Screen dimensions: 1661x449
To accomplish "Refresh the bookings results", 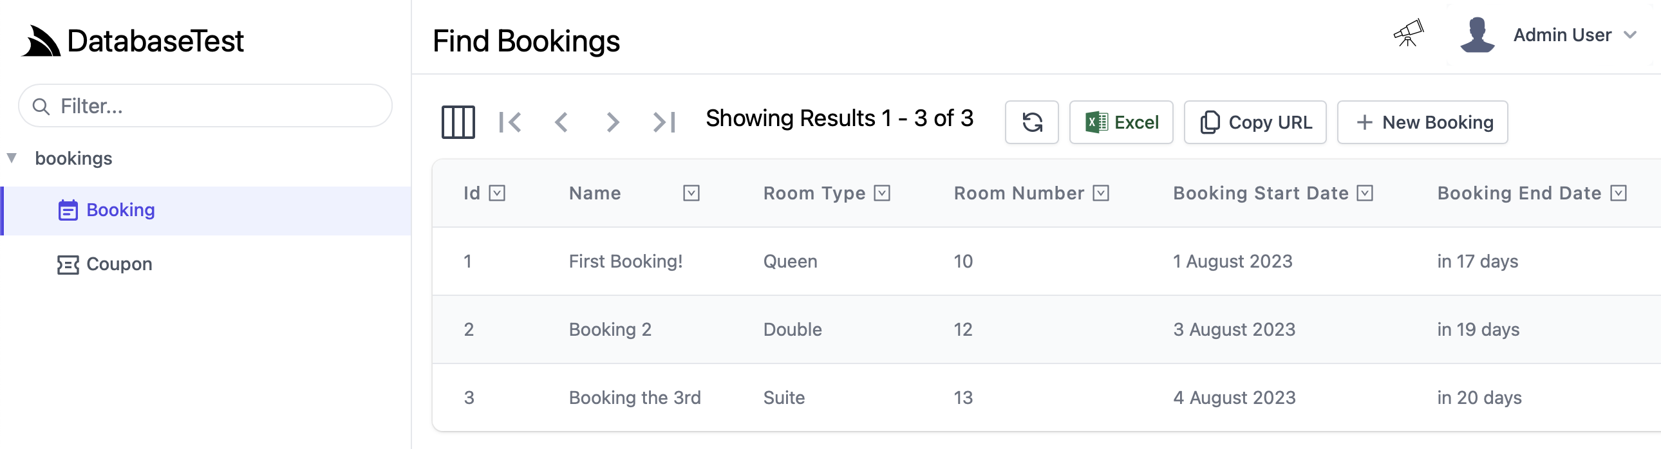I will [1031, 122].
